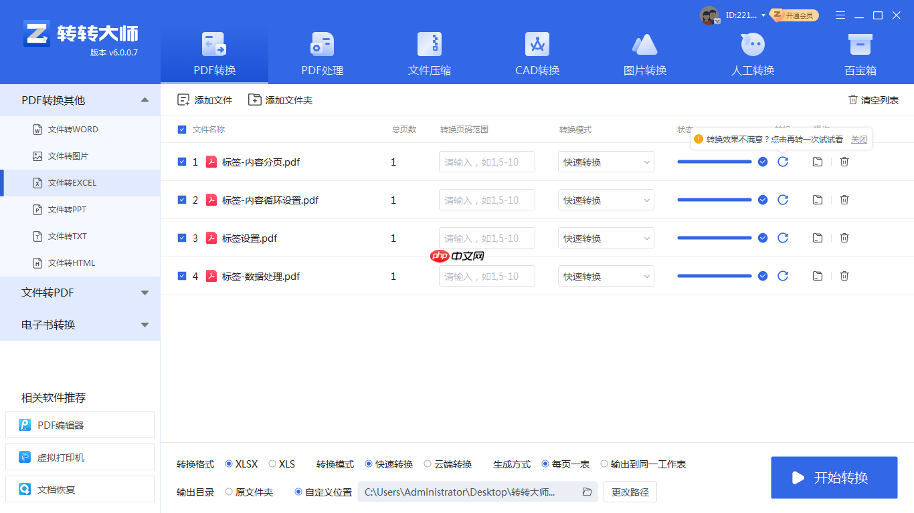Select 文件转TXT in sidebar
914x513 pixels.
pos(80,236)
